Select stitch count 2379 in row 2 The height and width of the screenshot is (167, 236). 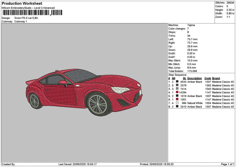tap(183, 85)
